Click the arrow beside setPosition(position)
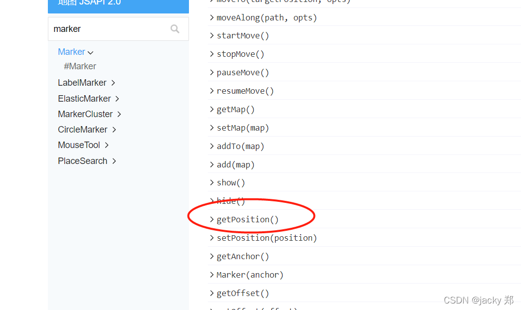 coord(212,238)
